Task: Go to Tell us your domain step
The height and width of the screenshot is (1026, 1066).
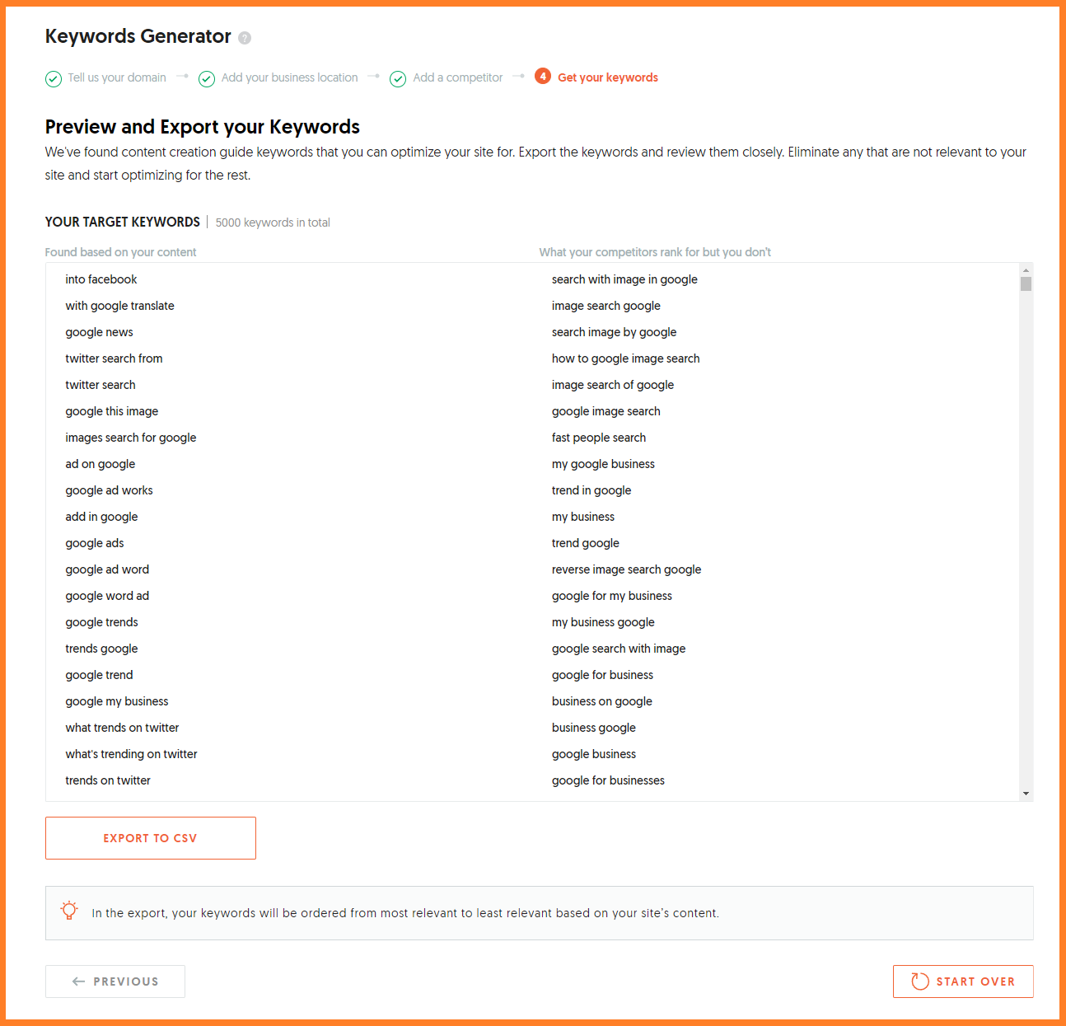Action: (117, 77)
